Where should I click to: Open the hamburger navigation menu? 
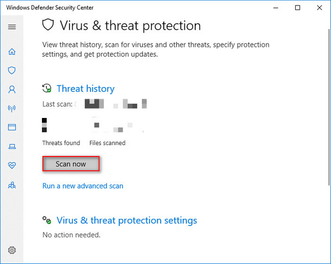coord(12,27)
